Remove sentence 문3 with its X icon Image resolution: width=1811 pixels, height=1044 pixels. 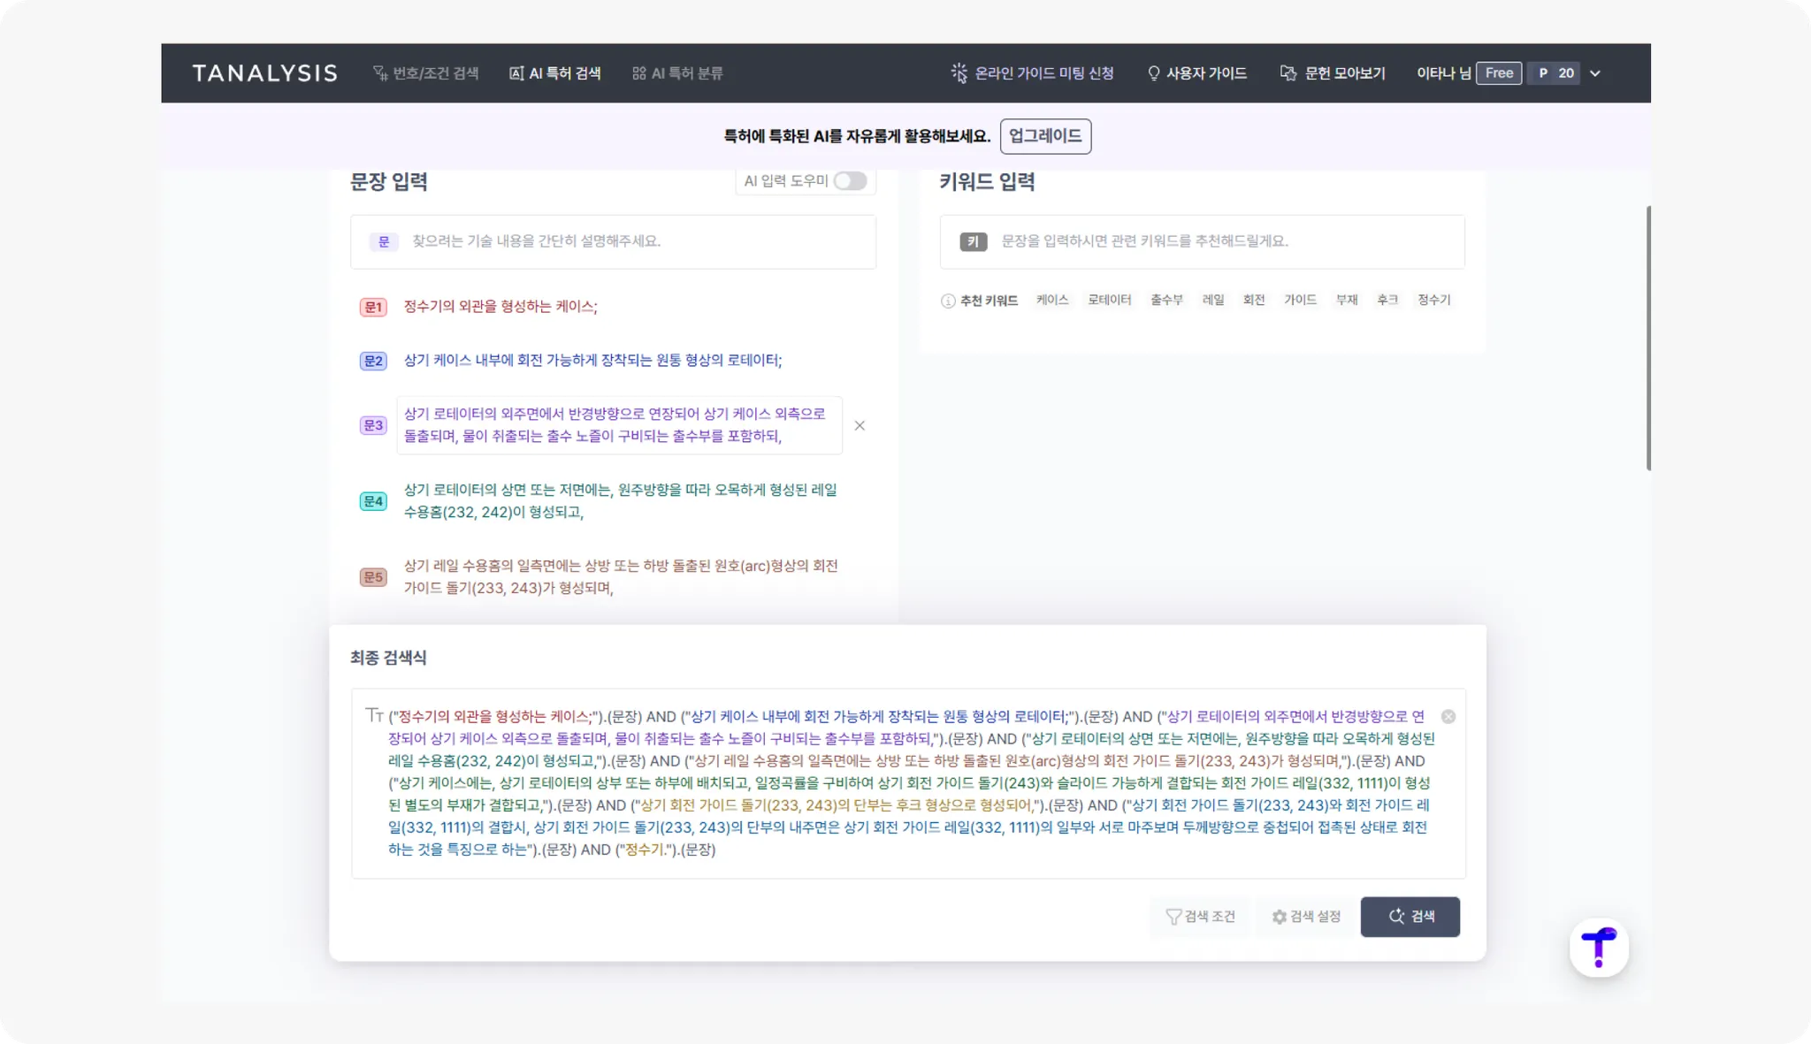click(860, 426)
